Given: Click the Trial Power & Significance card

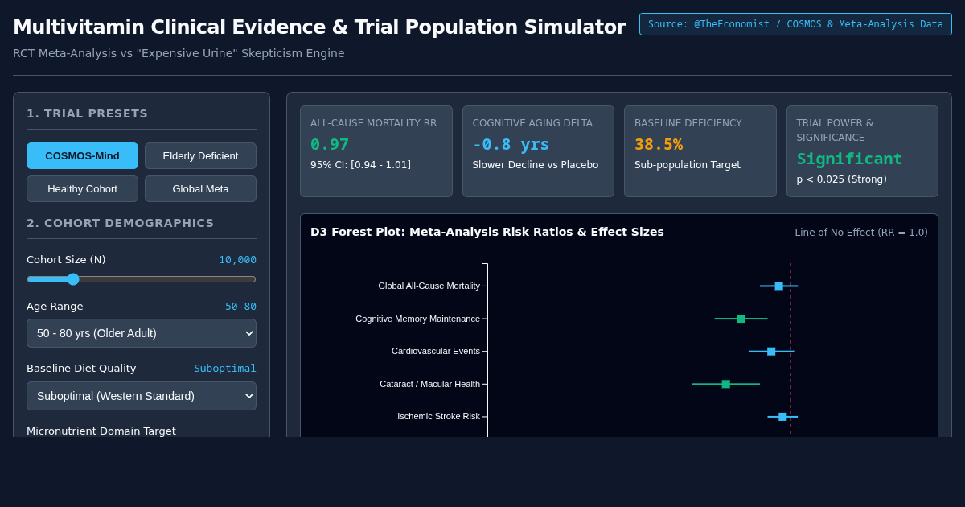Looking at the screenshot, I should coord(862,151).
